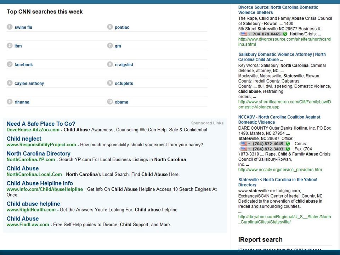The height and width of the screenshot is (255, 340).
Task: Open the swine flu top search
Action: click(23, 27)
